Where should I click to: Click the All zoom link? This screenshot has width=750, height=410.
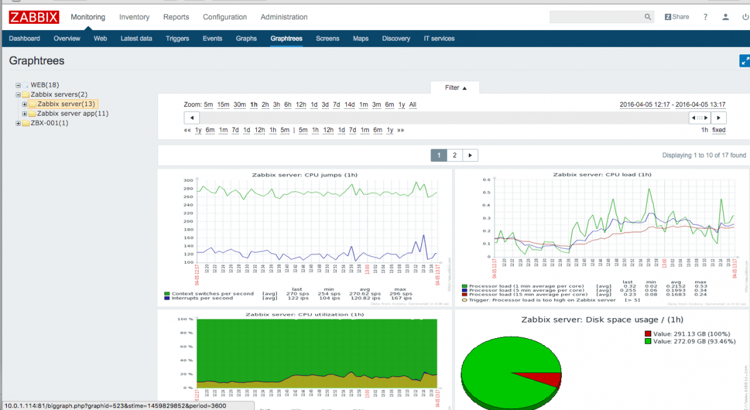tap(412, 104)
